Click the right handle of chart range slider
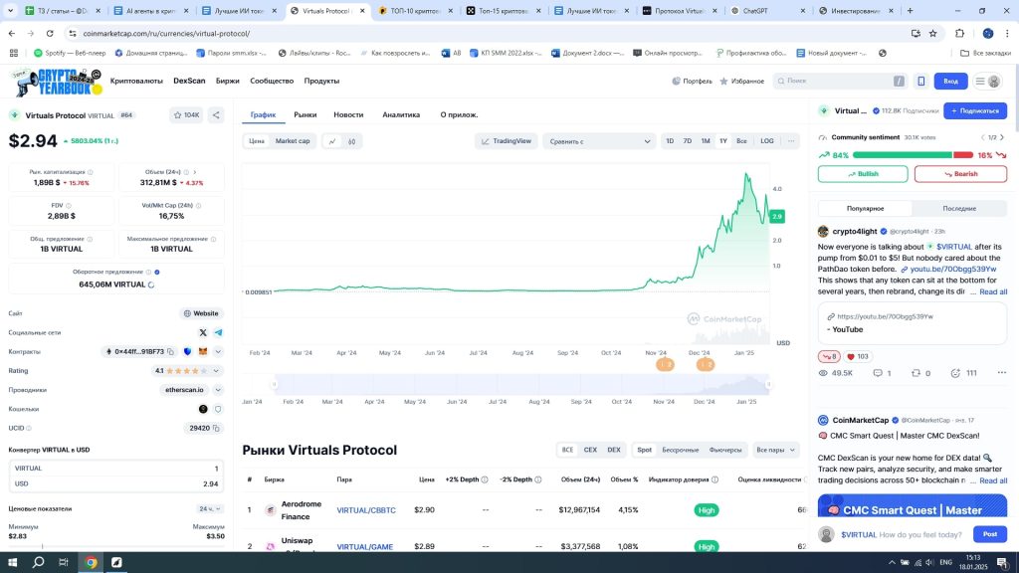 769,385
